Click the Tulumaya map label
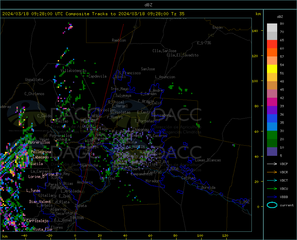 tap(123, 95)
